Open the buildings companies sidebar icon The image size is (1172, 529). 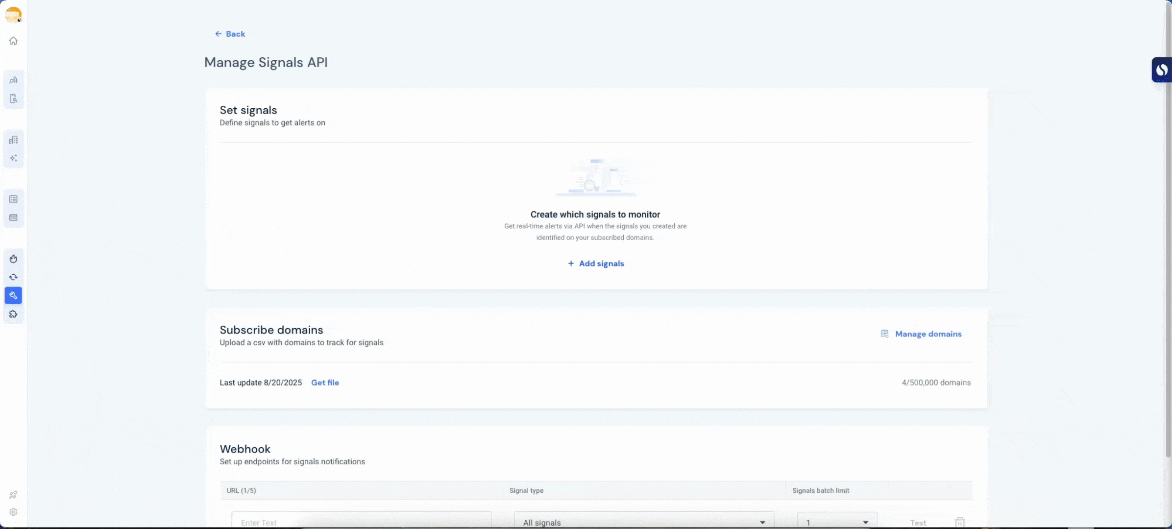click(x=13, y=140)
